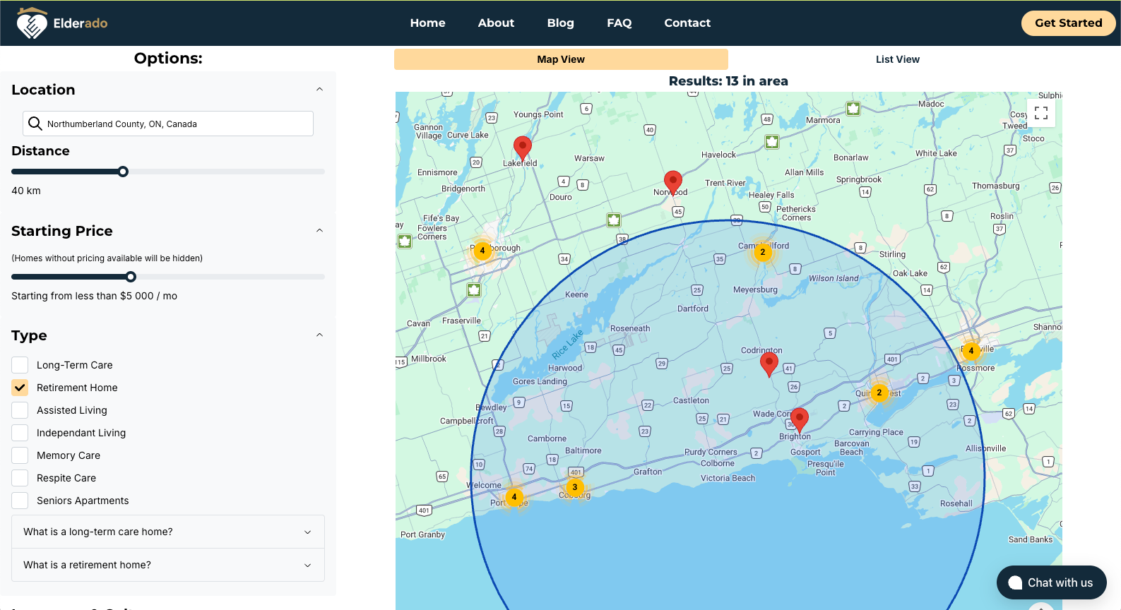The width and height of the screenshot is (1121, 610).
Task: Click the Distance slider handle
Action: pos(123,172)
